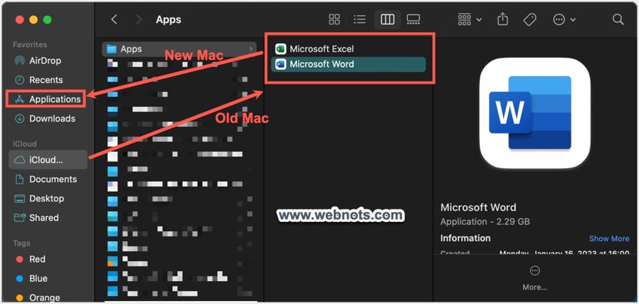Screen dimensions: 639x304
Task: Open Documents in the sidebar
Action: (x=45, y=180)
